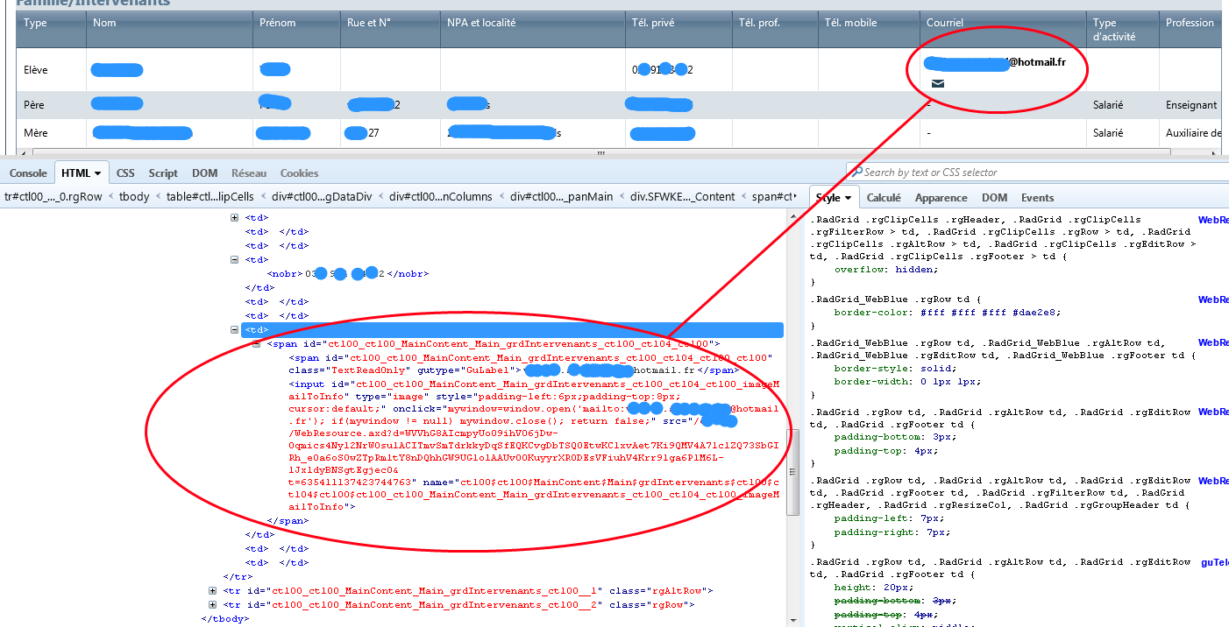Focus the Search by text or CSS selector box
Viewport: 1229px width, 627px height.
[x=1039, y=173]
